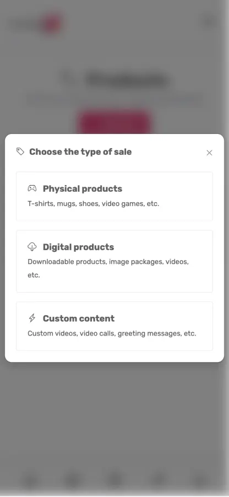
Task: Click the cloud download icon for Digital products
Action: pyautogui.click(x=32, y=247)
